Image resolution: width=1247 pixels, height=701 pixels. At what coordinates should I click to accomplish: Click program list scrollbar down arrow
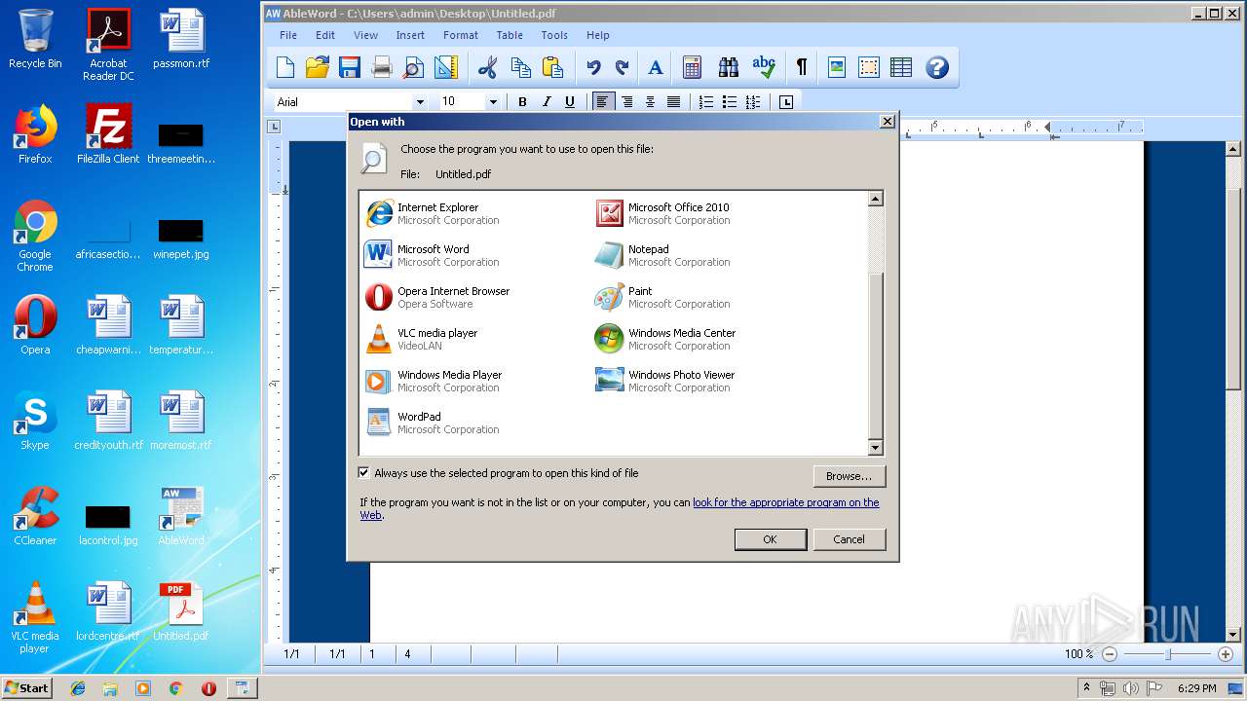[875, 448]
